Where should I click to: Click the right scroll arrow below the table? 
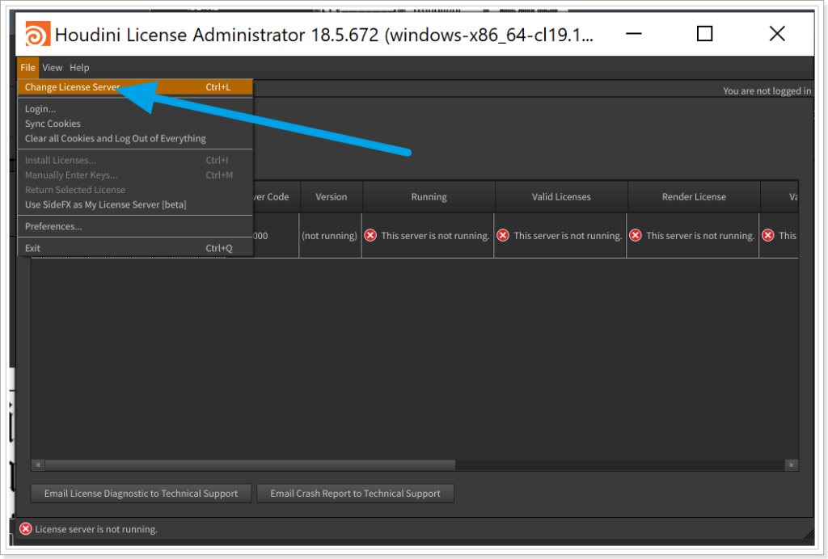click(792, 464)
